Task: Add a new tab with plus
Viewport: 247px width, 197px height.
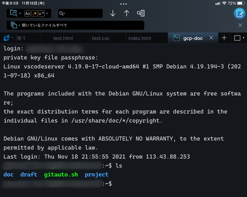Action: pyautogui.click(x=224, y=38)
